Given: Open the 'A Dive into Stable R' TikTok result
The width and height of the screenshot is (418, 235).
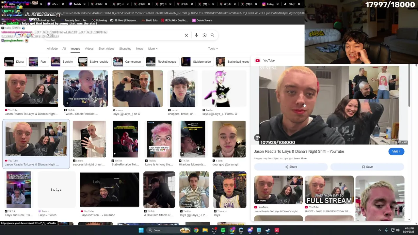Looking at the screenshot, I should pyautogui.click(x=159, y=190).
